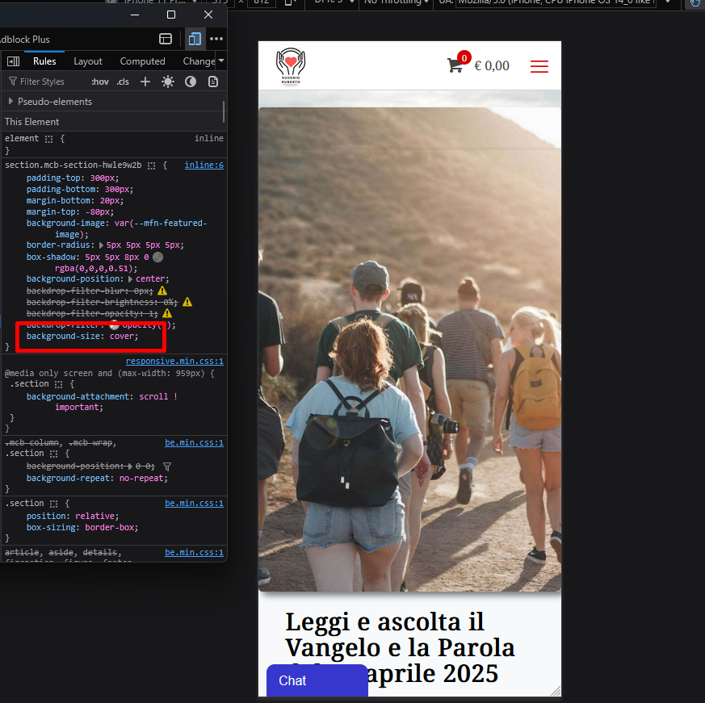Switch to the Computed tab
The width and height of the screenshot is (705, 703).
tap(142, 61)
